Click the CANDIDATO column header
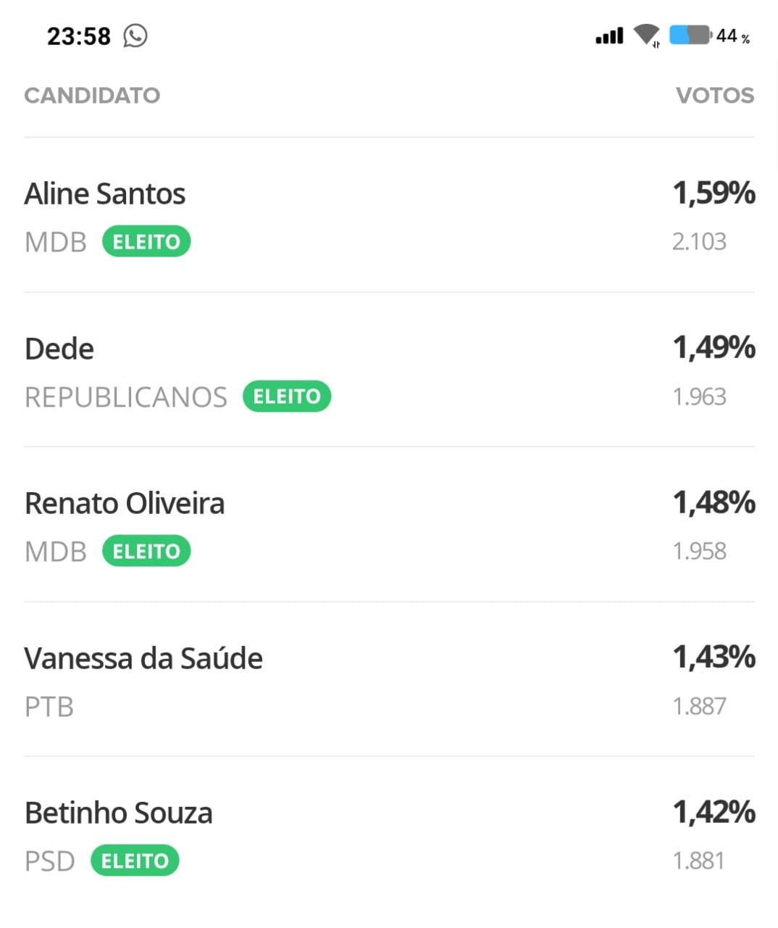Screen dimensions: 778x928 [x=92, y=95]
